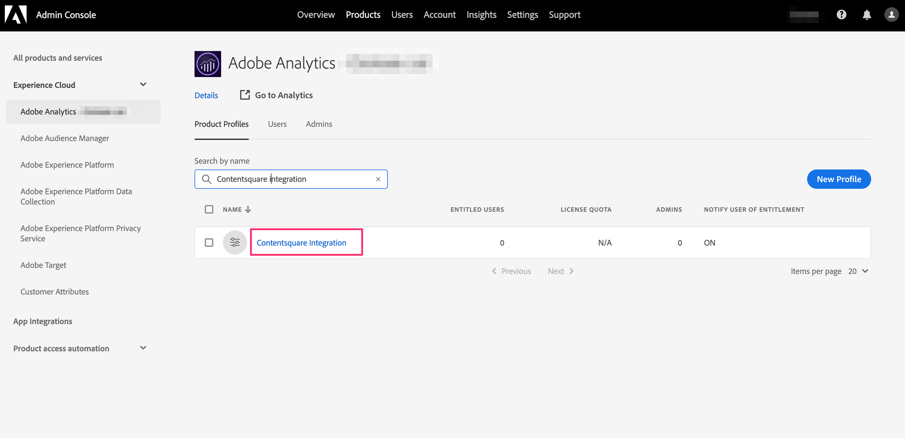Click into the Search by name field
The width and height of the screenshot is (905, 438).
[x=291, y=179]
